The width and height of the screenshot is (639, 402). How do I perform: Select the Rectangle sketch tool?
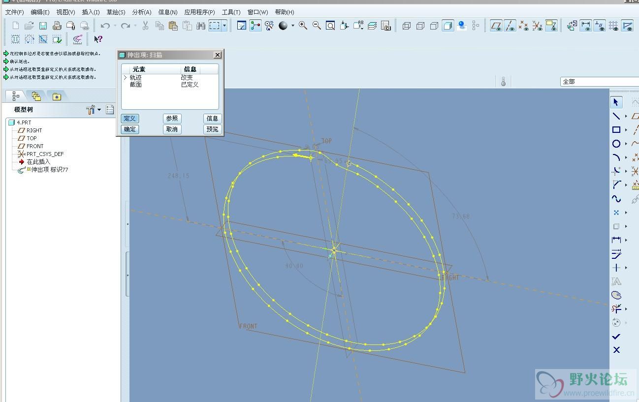[x=616, y=130]
